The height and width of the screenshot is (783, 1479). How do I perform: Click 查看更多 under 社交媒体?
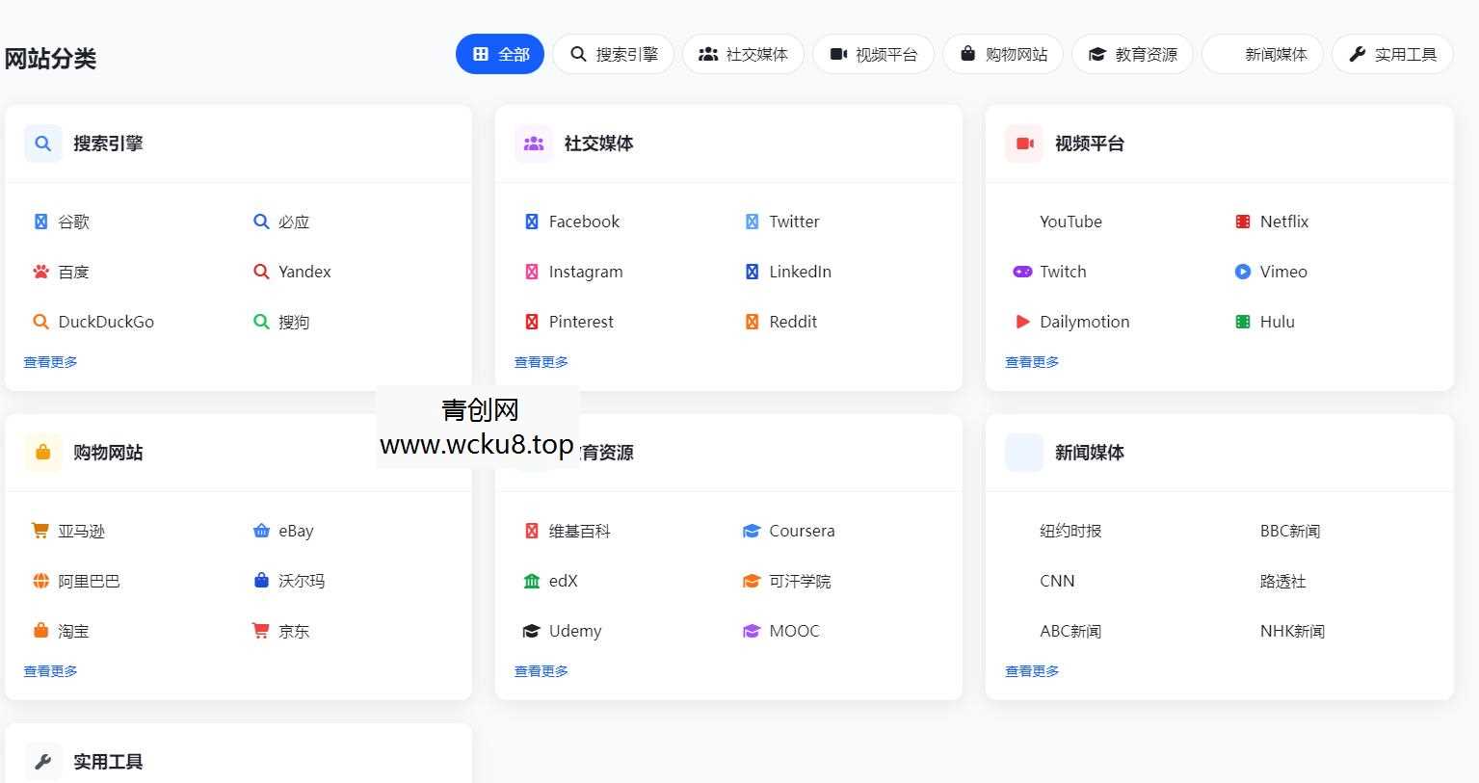tap(541, 362)
